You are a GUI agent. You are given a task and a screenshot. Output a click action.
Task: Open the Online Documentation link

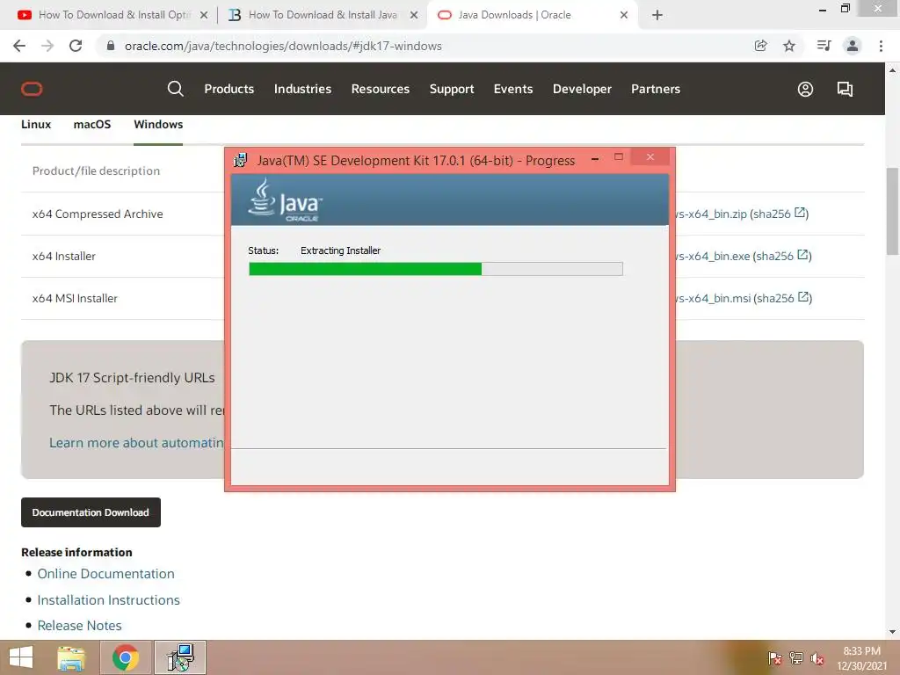[106, 573]
